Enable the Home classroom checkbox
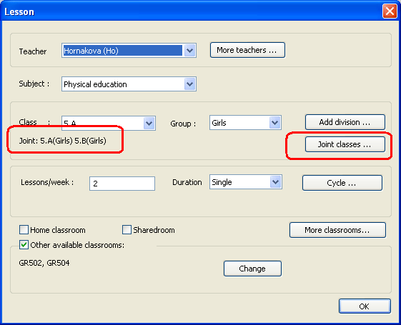Viewport: 401px width, 325px height. [x=24, y=230]
